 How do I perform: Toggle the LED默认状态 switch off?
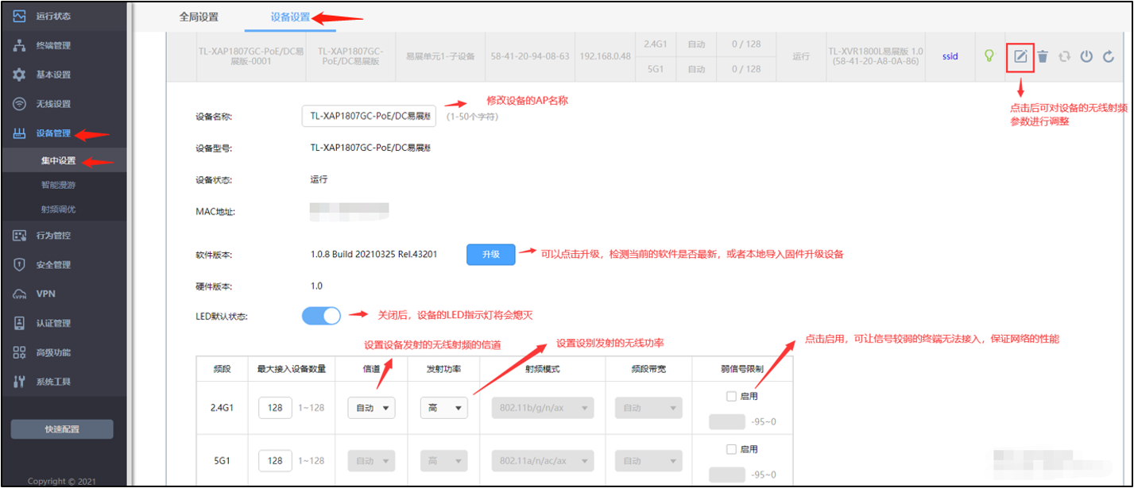click(321, 316)
